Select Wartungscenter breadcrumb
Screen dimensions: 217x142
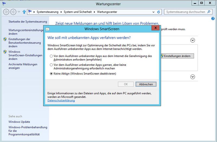pos(107,12)
